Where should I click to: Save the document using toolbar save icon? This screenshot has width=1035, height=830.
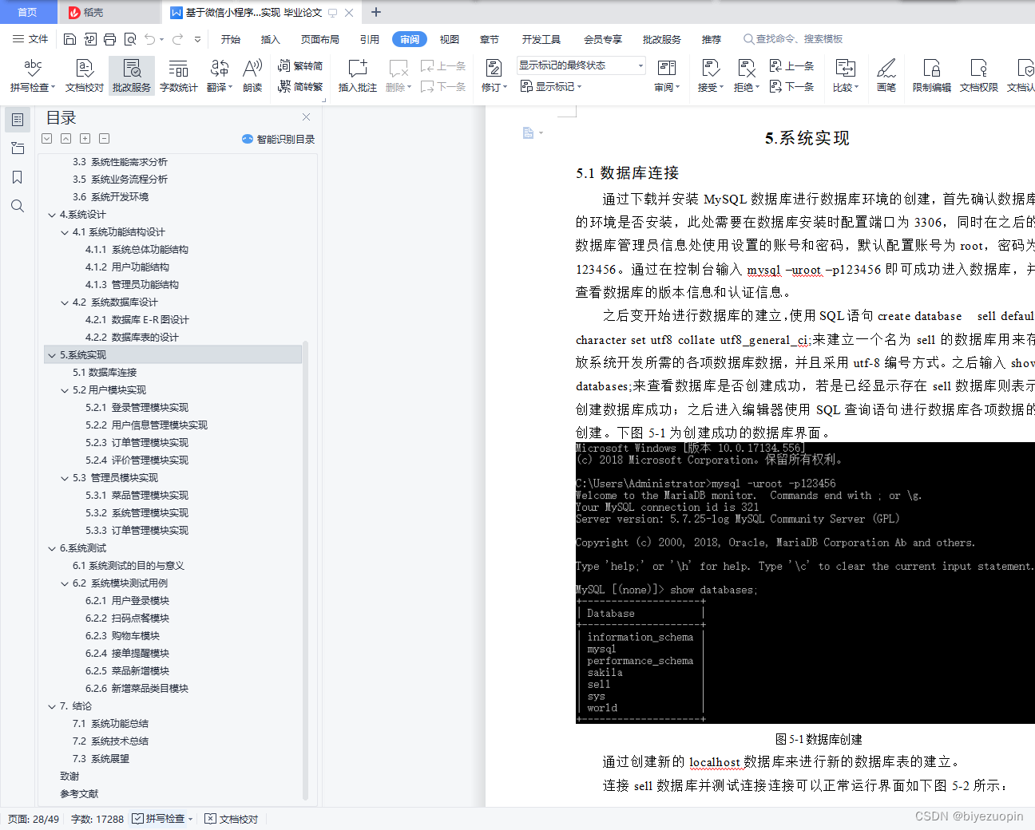tap(69, 39)
